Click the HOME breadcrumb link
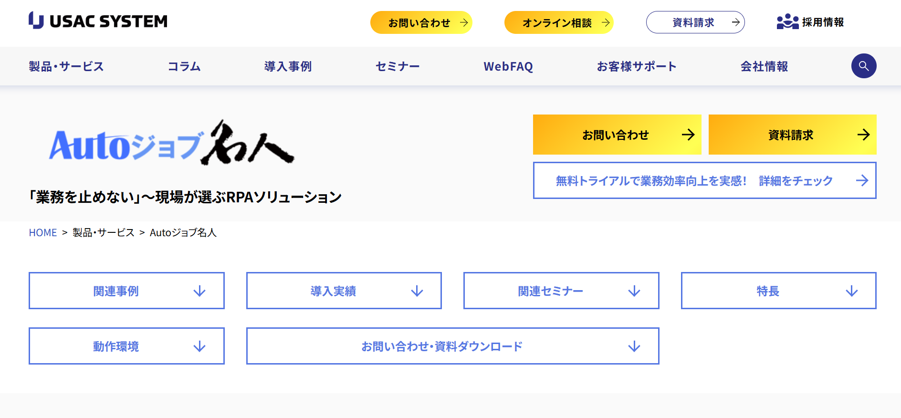Viewport: 901px width, 418px height. pos(42,232)
